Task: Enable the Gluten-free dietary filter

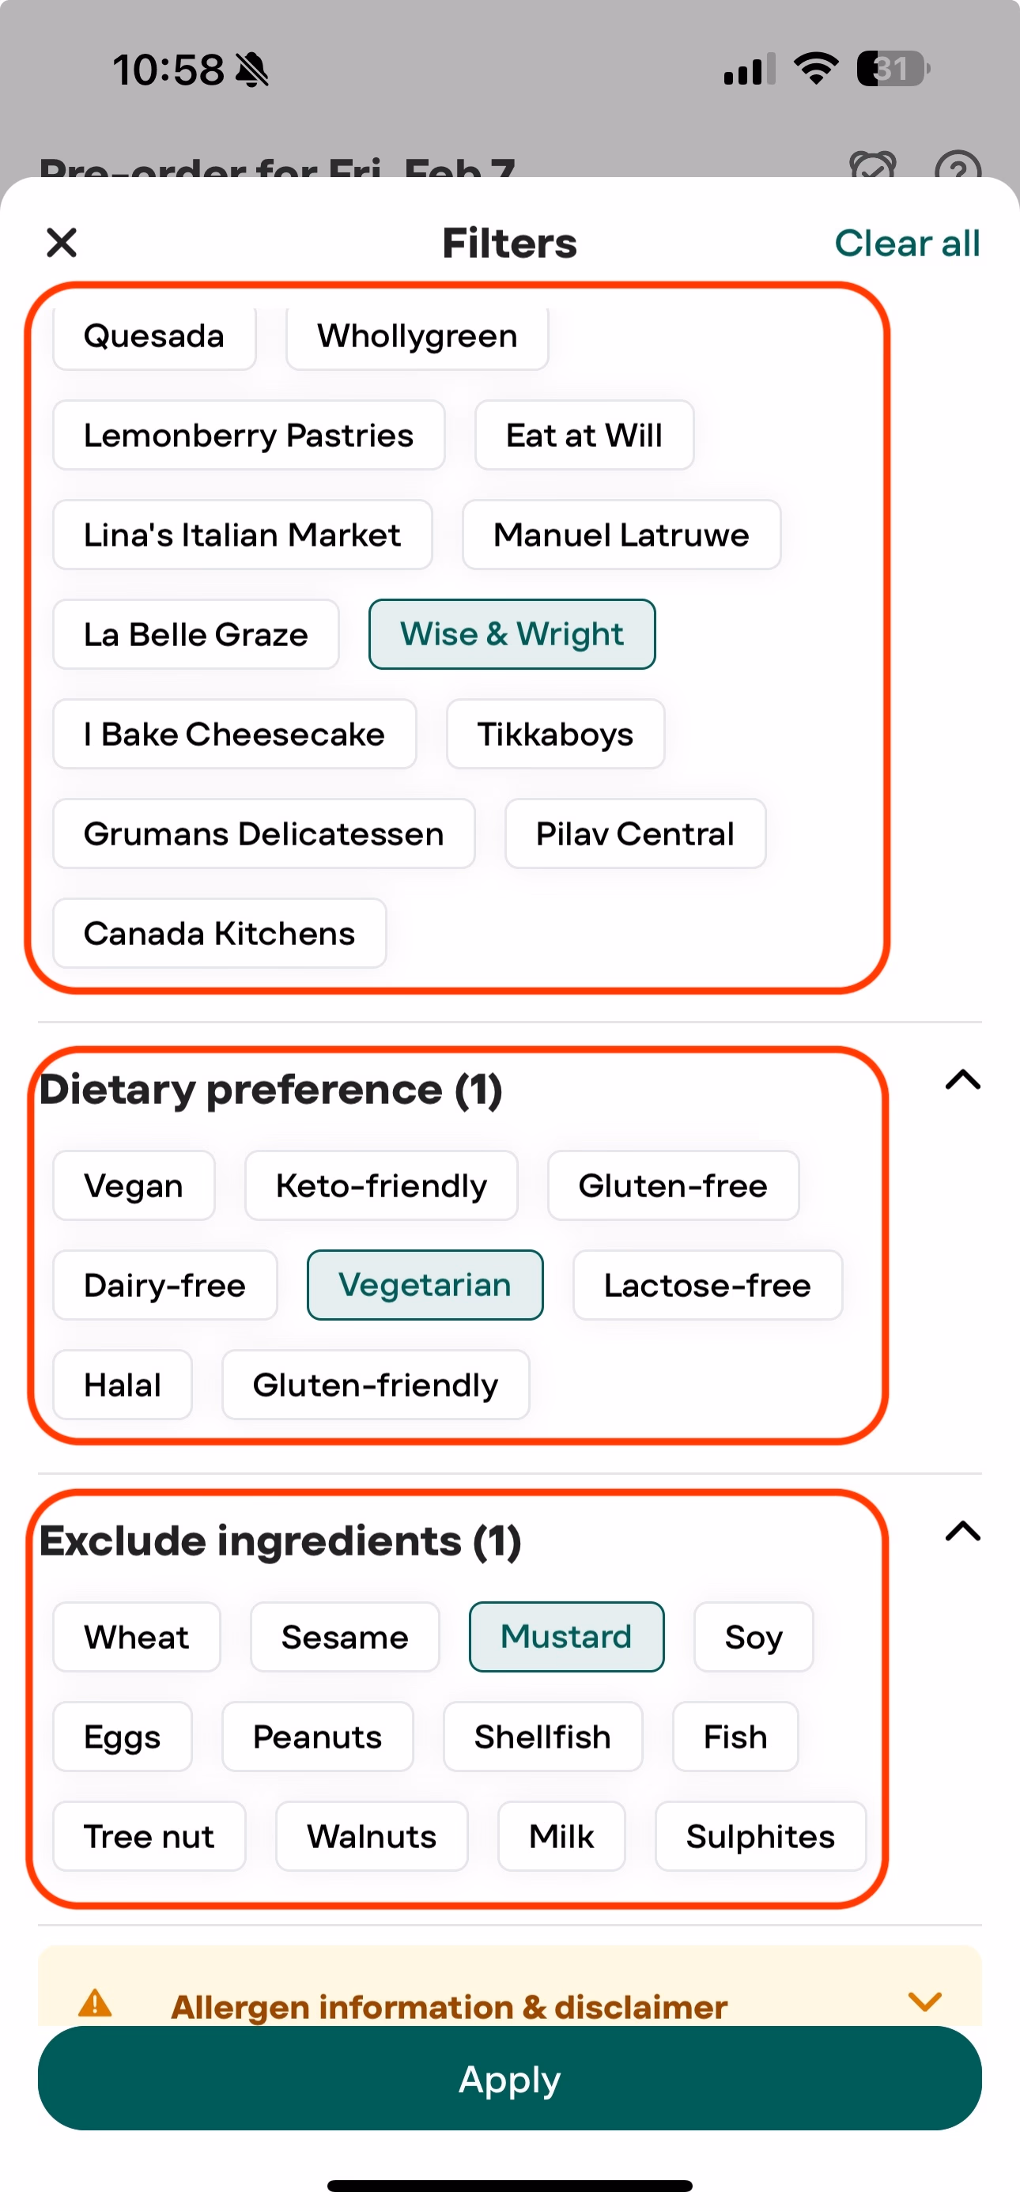Action: [673, 1185]
